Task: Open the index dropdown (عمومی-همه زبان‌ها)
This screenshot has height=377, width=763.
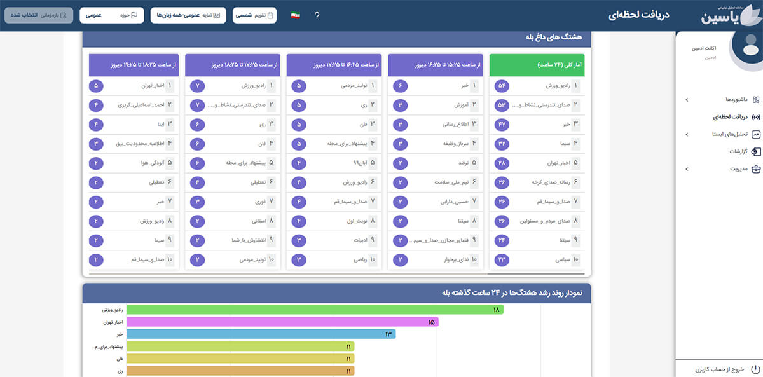Action: (188, 15)
